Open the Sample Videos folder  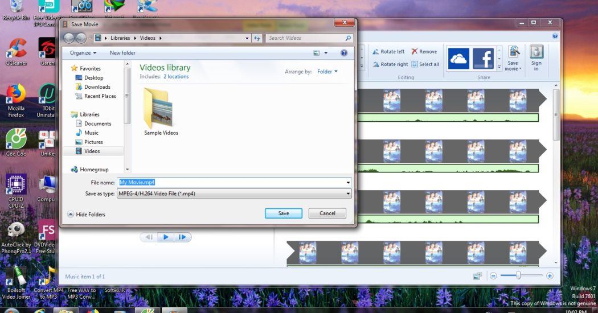161,112
